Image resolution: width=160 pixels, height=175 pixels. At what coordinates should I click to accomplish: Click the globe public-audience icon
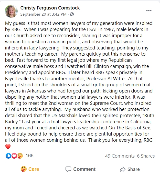72,14
